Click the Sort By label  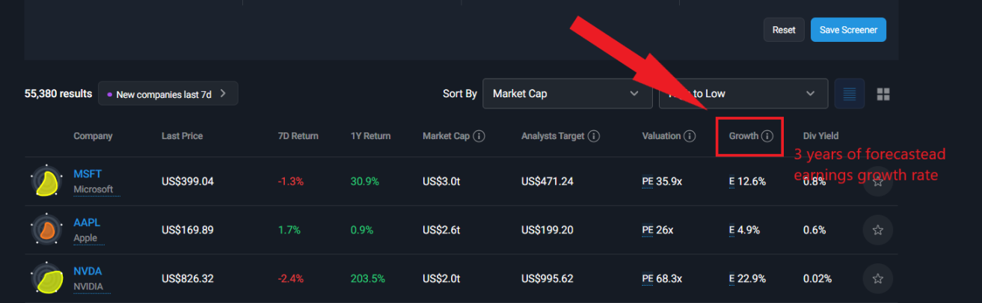point(460,94)
